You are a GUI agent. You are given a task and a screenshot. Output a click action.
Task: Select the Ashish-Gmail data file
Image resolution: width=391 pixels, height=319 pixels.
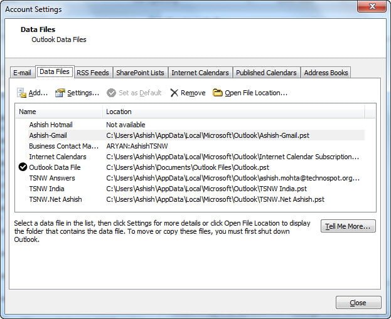click(190, 135)
